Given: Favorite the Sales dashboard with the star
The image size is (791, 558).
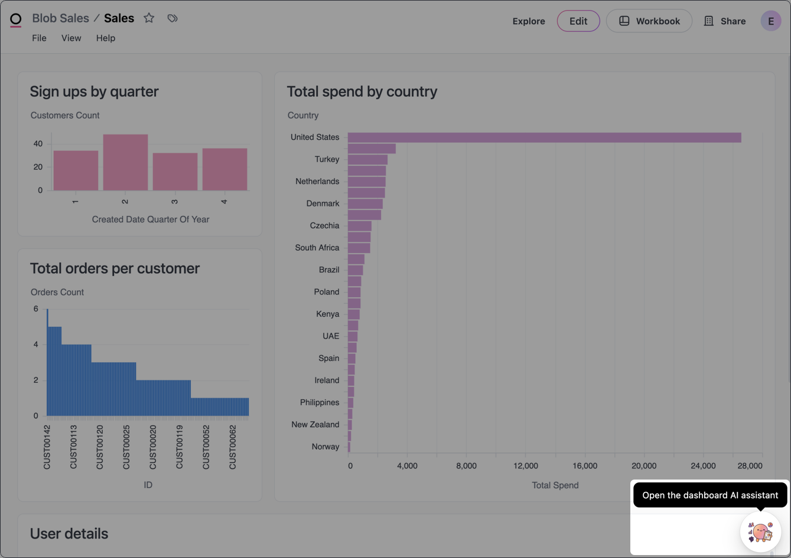Looking at the screenshot, I should [149, 18].
